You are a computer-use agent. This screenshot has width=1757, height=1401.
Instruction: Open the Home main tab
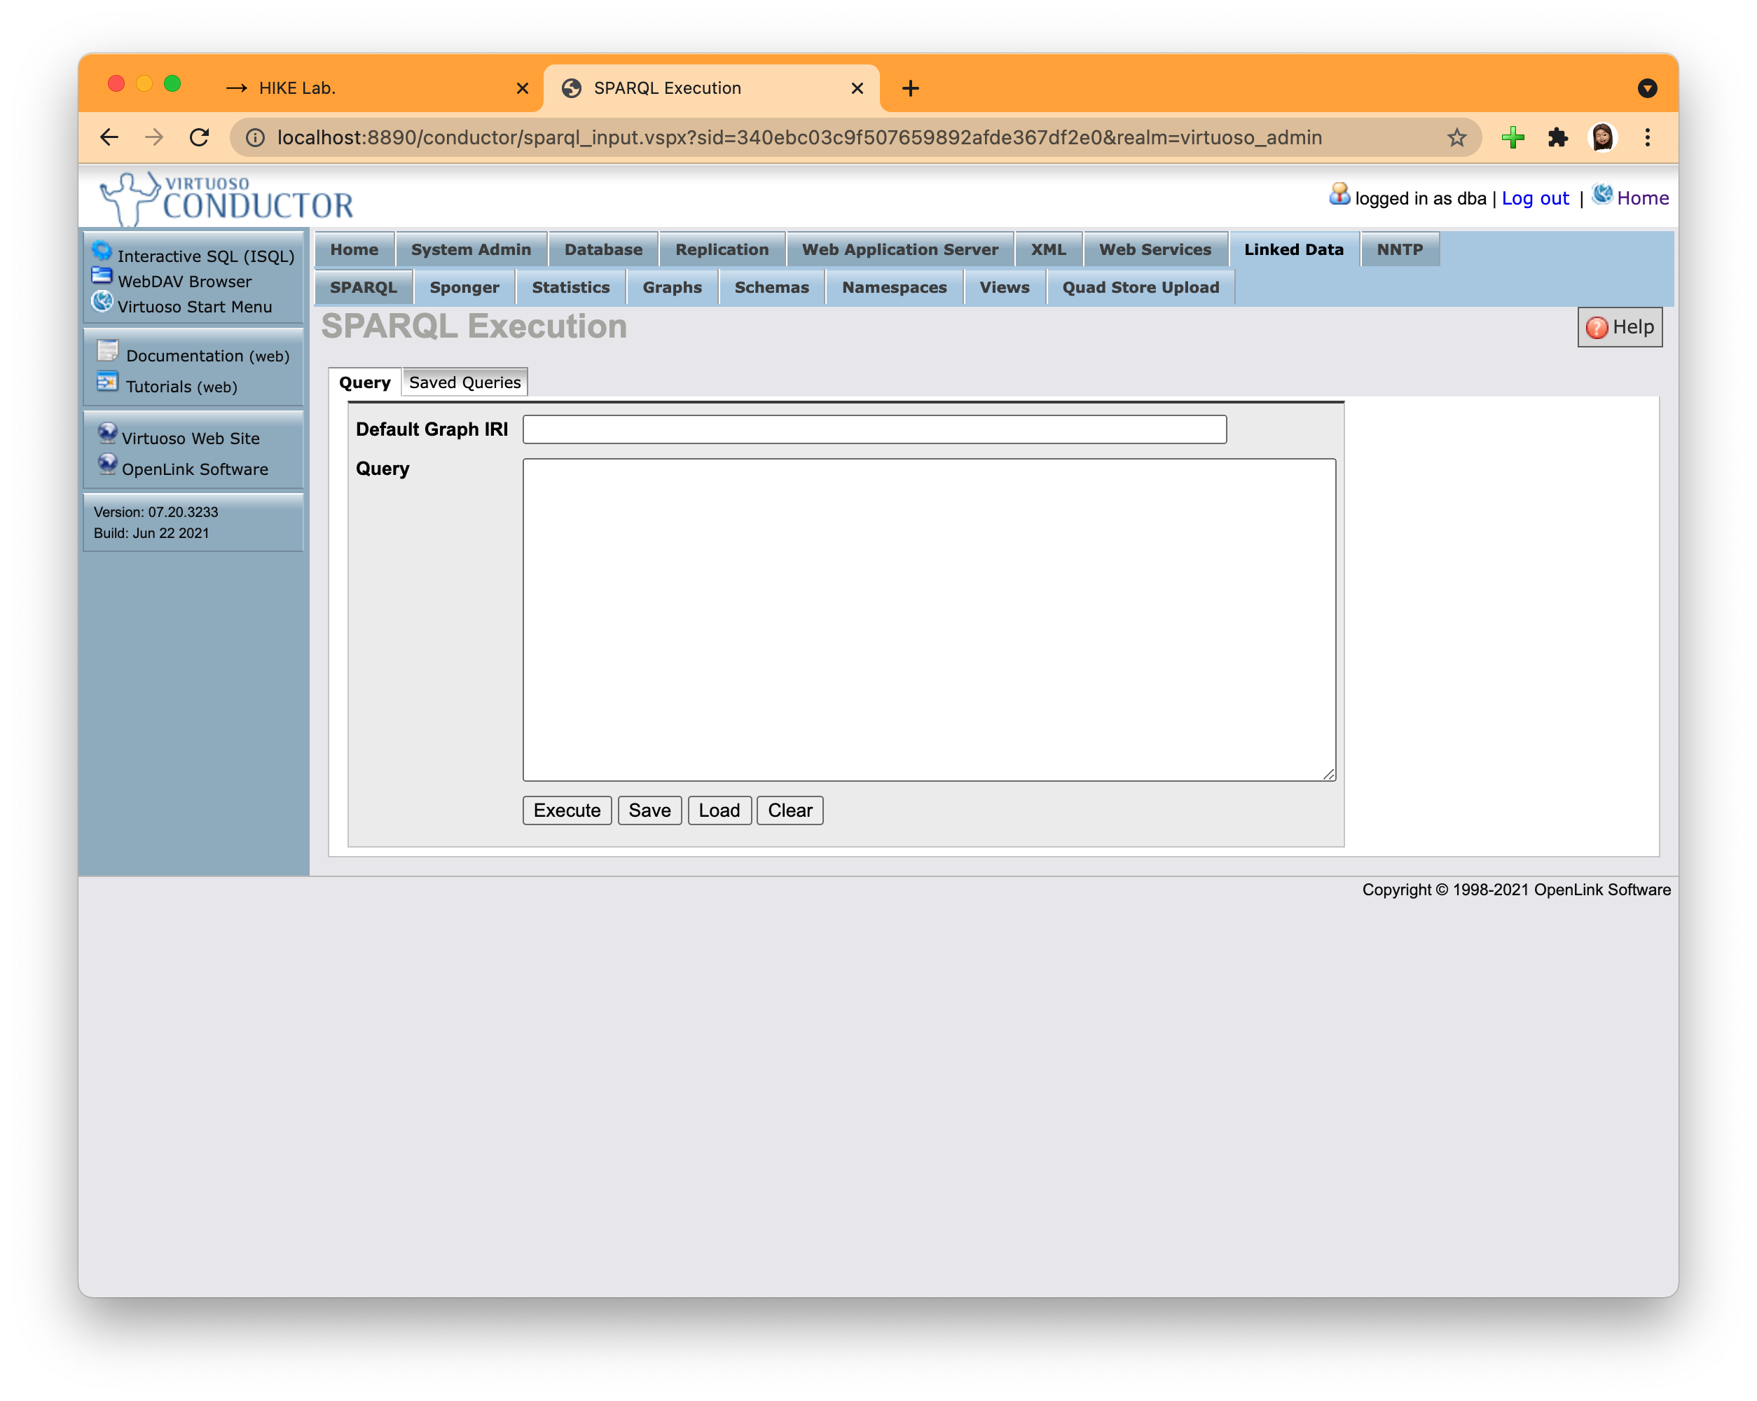click(x=354, y=249)
